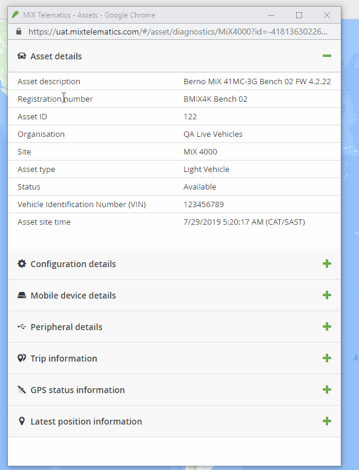Click the device icon beside Mobile device details
The height and width of the screenshot is (470, 359).
22,295
